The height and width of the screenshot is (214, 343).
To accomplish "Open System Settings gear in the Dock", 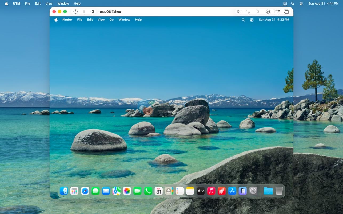I will click(x=253, y=191).
